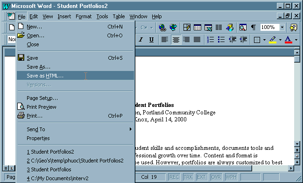Viewport: 303px width, 183px height.
Task: Toggle Underline formatting
Action: click(x=151, y=40)
